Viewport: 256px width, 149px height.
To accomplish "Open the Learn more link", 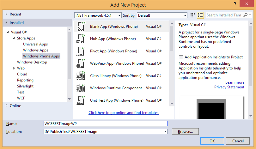I will pos(235,82).
